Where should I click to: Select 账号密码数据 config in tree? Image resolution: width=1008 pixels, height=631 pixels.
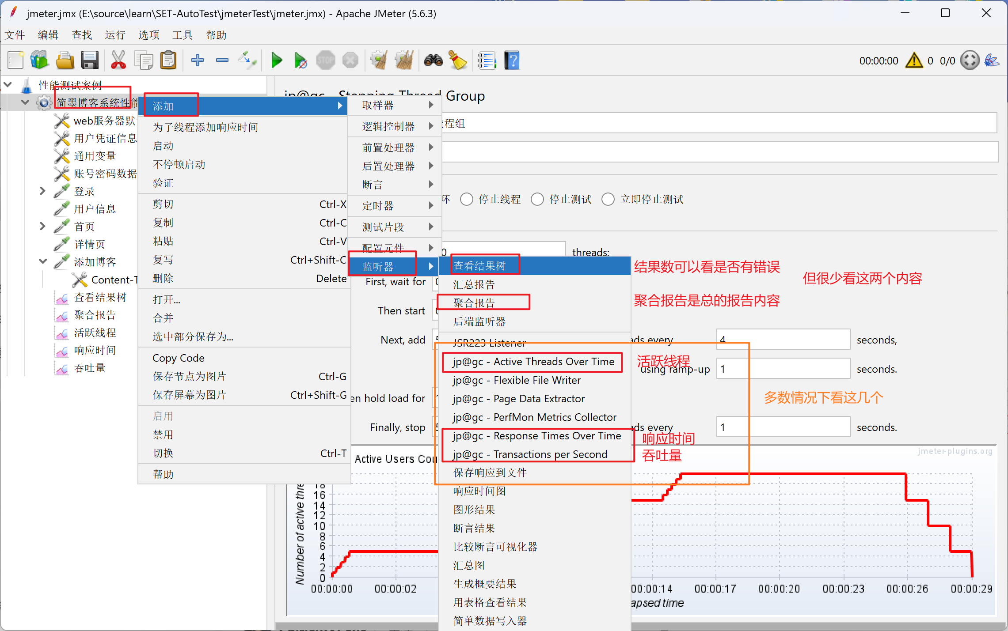[105, 174]
